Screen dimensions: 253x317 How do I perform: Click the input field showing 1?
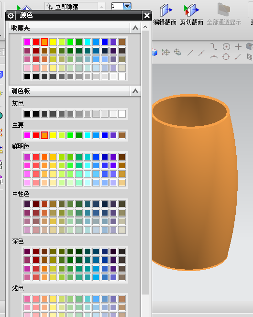click(x=117, y=6)
